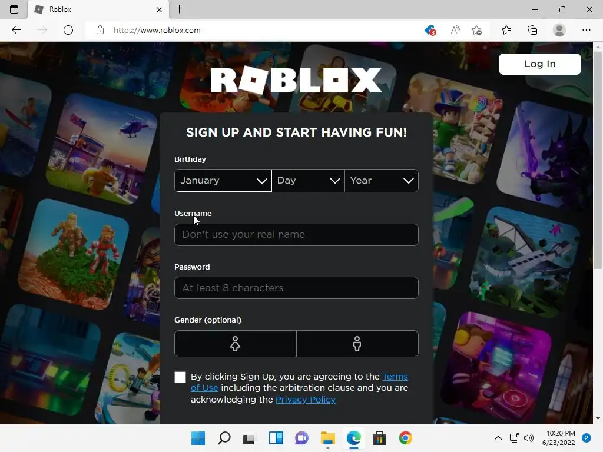The height and width of the screenshot is (452, 603).
Task: Select the female gender icon
Action: point(236,344)
